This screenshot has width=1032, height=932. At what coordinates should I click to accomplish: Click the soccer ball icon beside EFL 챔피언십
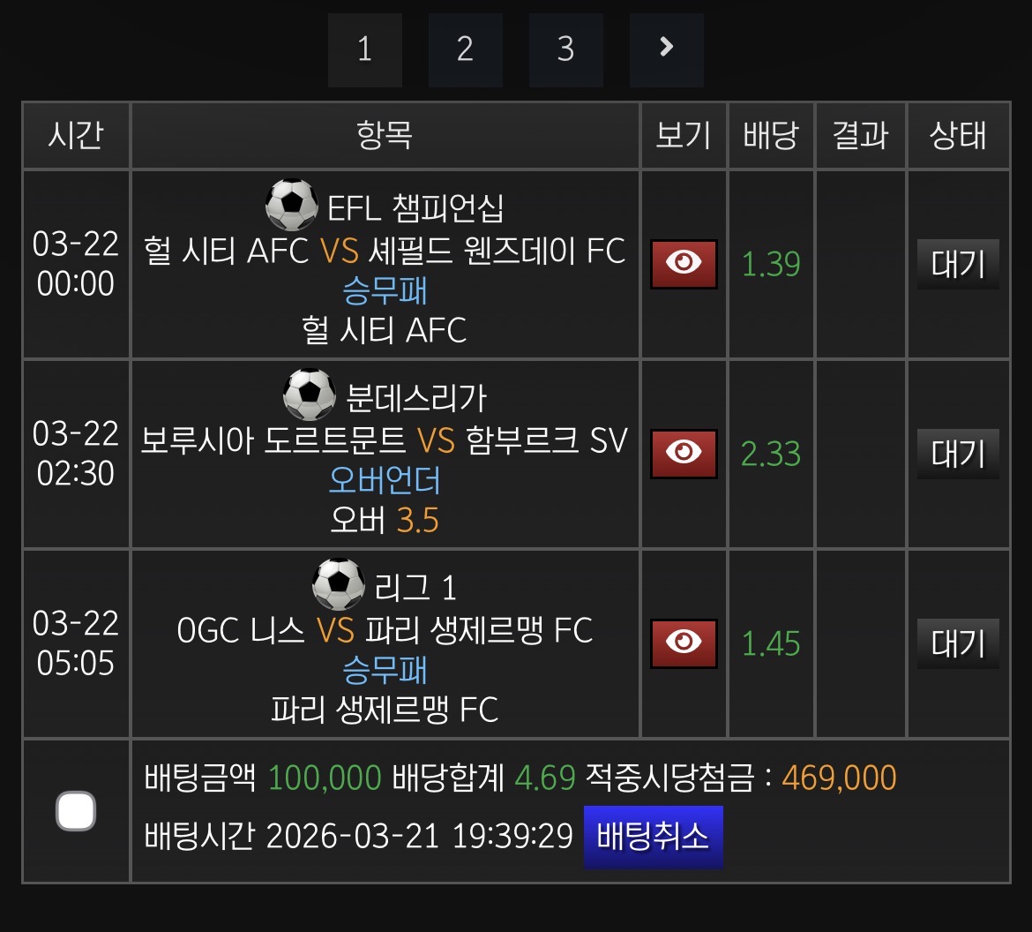[291, 206]
